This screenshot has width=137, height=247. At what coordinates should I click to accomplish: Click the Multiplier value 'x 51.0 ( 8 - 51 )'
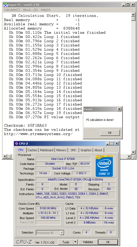click(x=48, y=213)
